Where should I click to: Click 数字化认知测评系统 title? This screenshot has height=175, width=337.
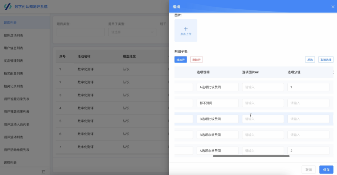point(31,7)
